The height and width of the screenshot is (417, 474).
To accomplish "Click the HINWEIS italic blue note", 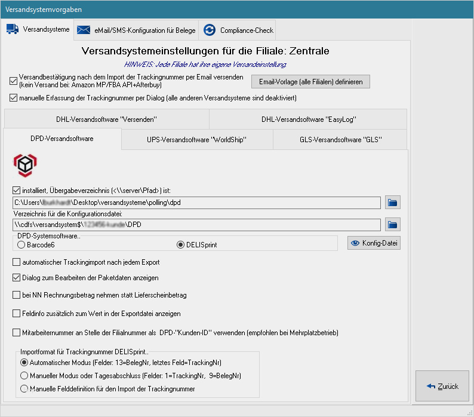I will pos(205,65).
